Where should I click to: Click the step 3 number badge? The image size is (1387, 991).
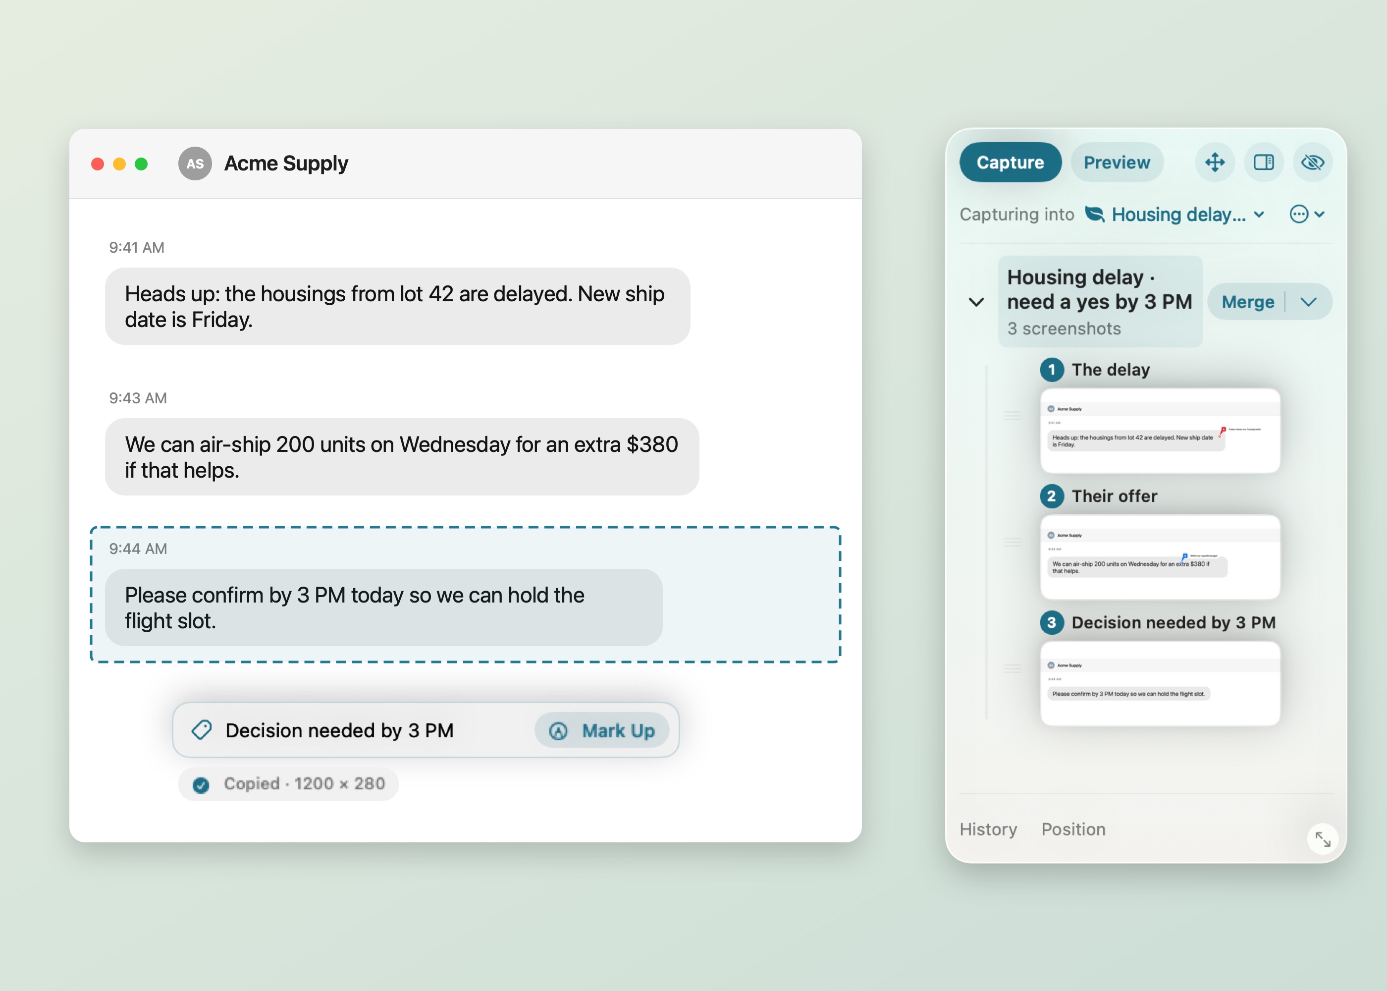click(x=1052, y=622)
